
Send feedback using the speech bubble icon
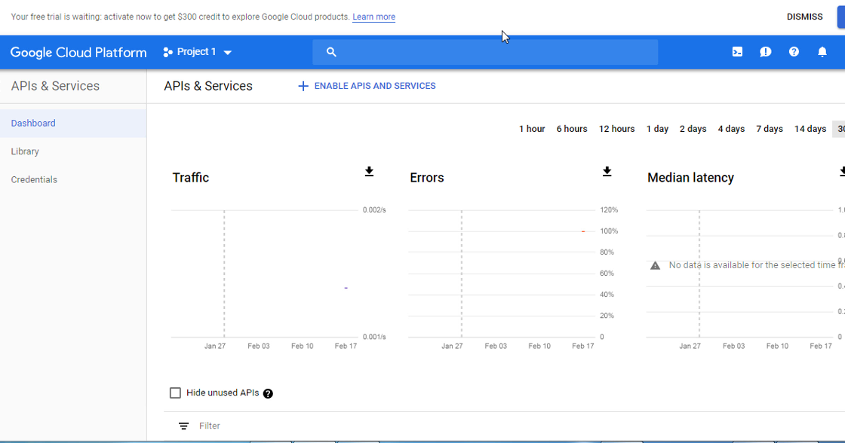tap(765, 52)
